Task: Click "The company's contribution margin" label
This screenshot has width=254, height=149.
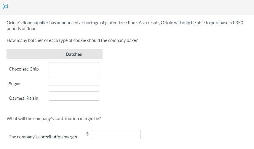Action: [x=43, y=137]
